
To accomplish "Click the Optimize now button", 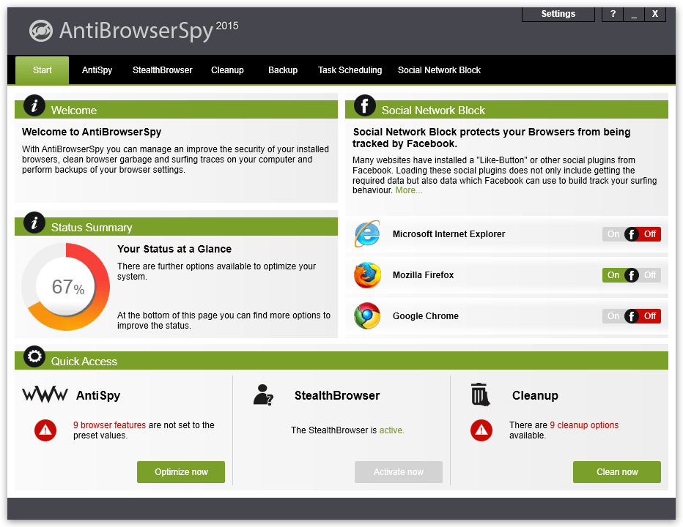I will click(x=181, y=472).
